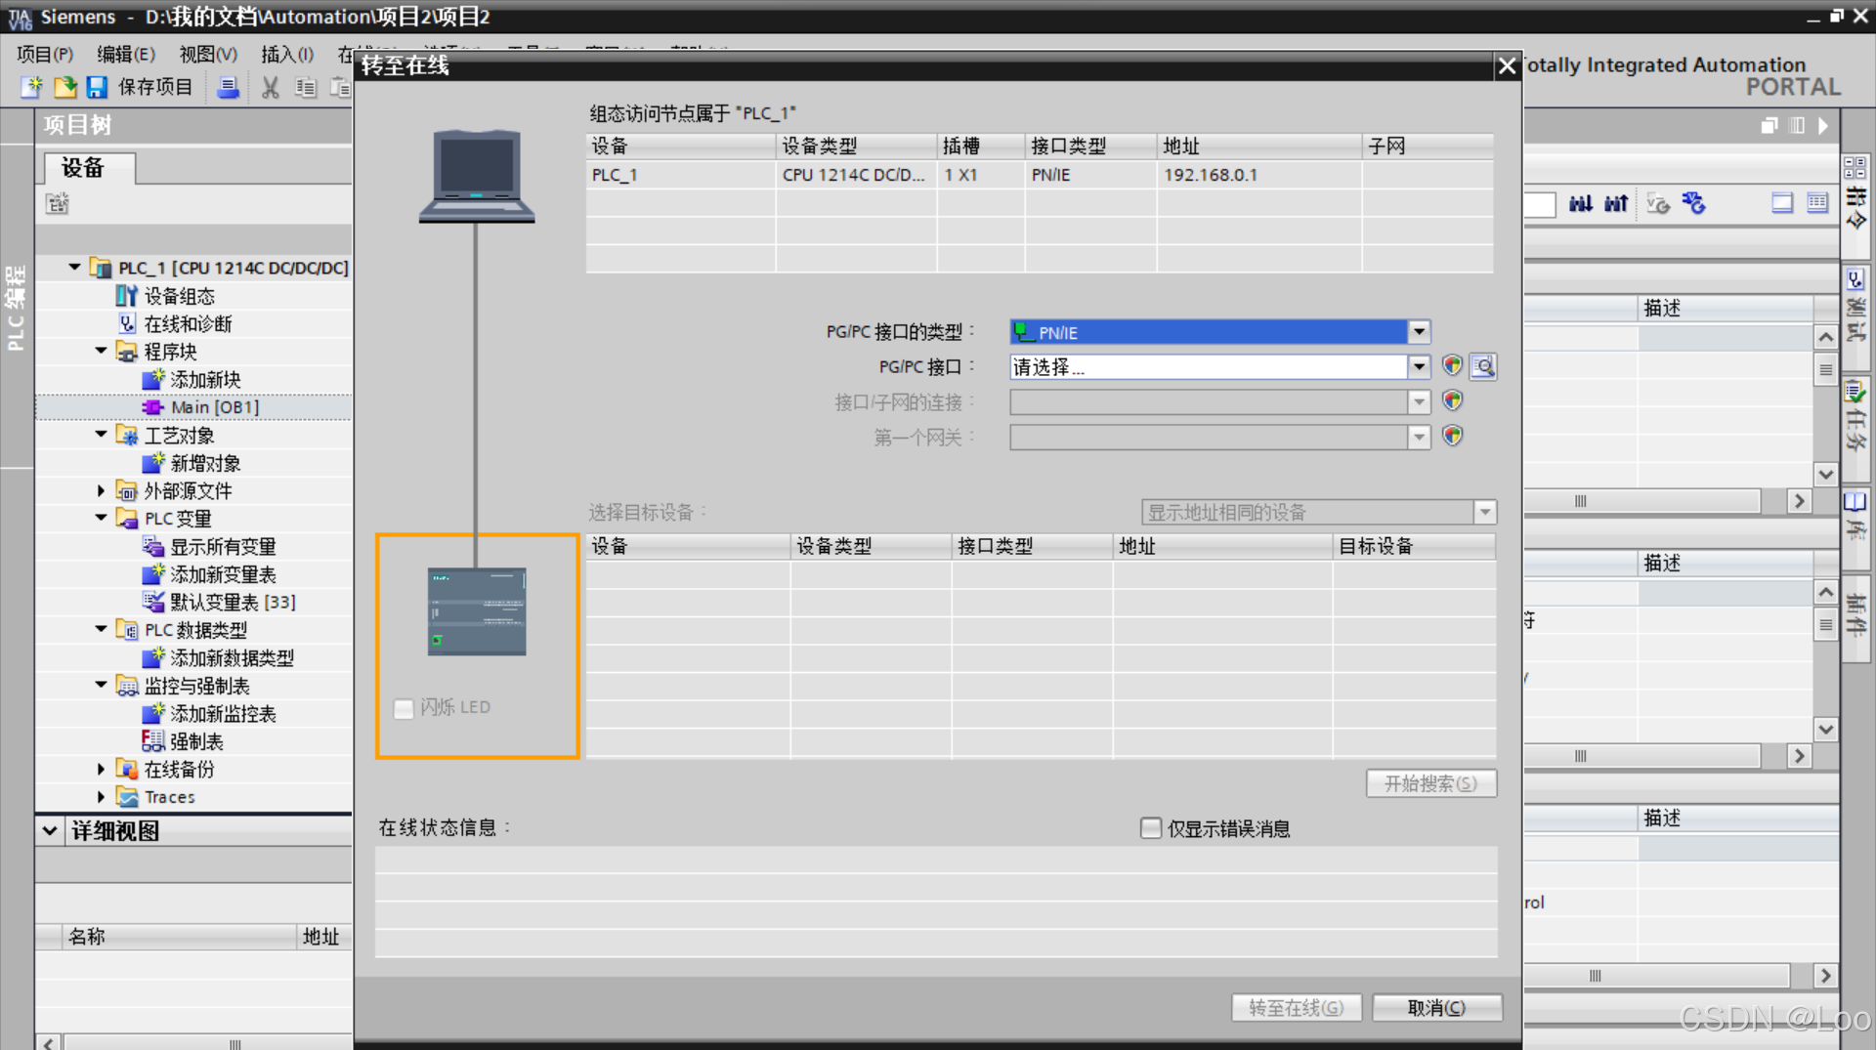Open the 显示地址相同的设备 dropdown
The width and height of the screenshot is (1876, 1050).
click(1485, 512)
